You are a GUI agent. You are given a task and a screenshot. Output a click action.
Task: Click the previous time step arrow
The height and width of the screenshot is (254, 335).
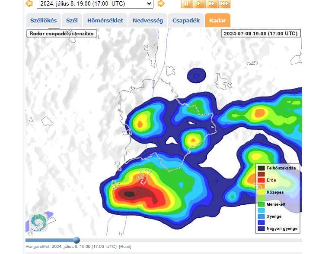coord(29,4)
